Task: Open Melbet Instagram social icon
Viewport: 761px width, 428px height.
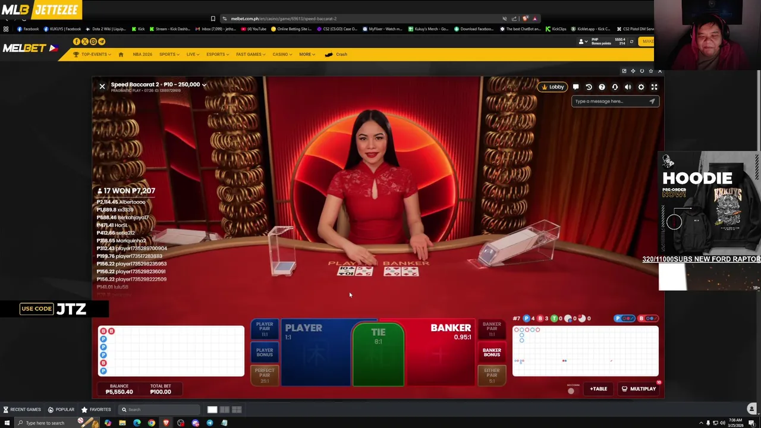Action: [93, 42]
